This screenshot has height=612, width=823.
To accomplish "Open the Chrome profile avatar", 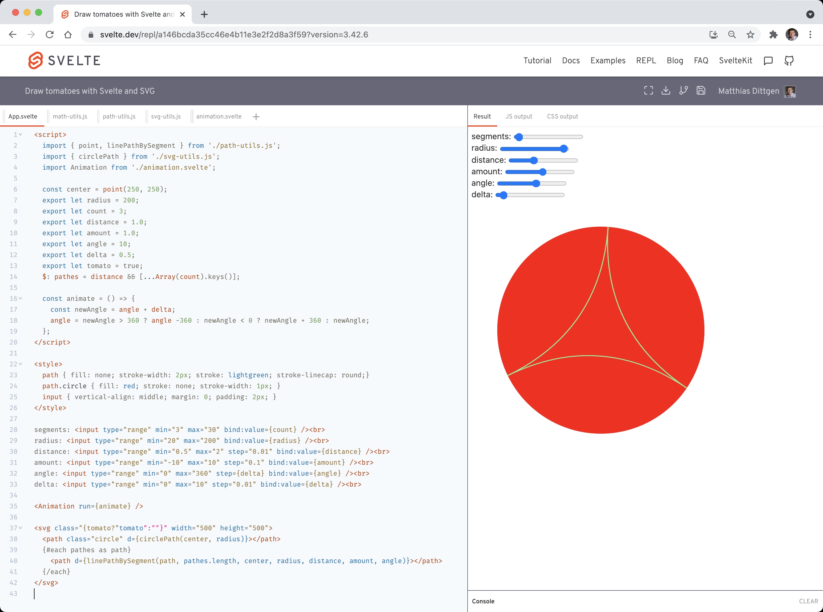I will [792, 35].
